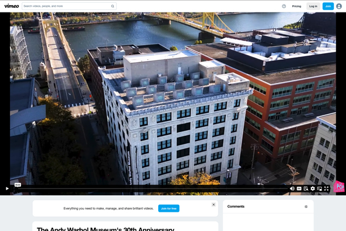This screenshot has height=231, width=346.
Task: Click the Andy Warhol Museum's 30th Anniversary title
Action: pos(106,229)
